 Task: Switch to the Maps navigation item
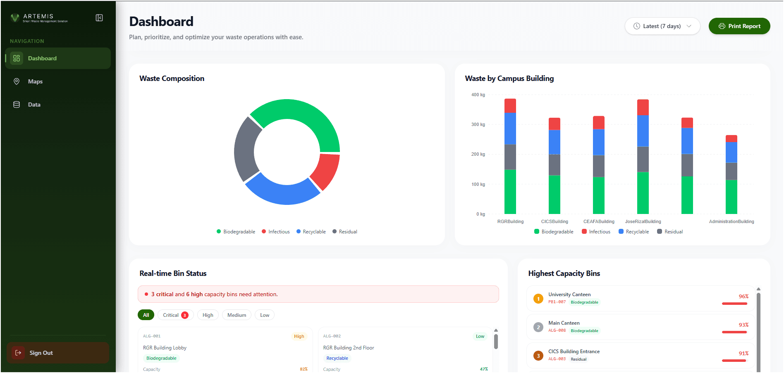[34, 81]
